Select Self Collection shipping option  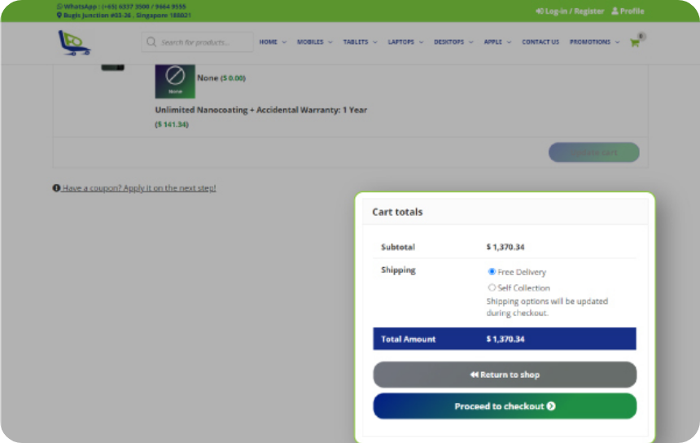(x=492, y=287)
